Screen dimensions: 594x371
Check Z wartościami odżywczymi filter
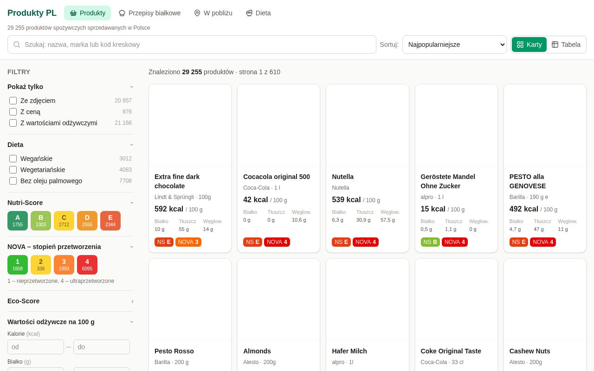tap(13, 123)
